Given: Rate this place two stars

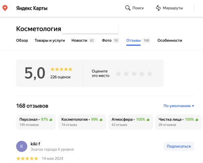Looking at the screenshot, I should (126, 74).
